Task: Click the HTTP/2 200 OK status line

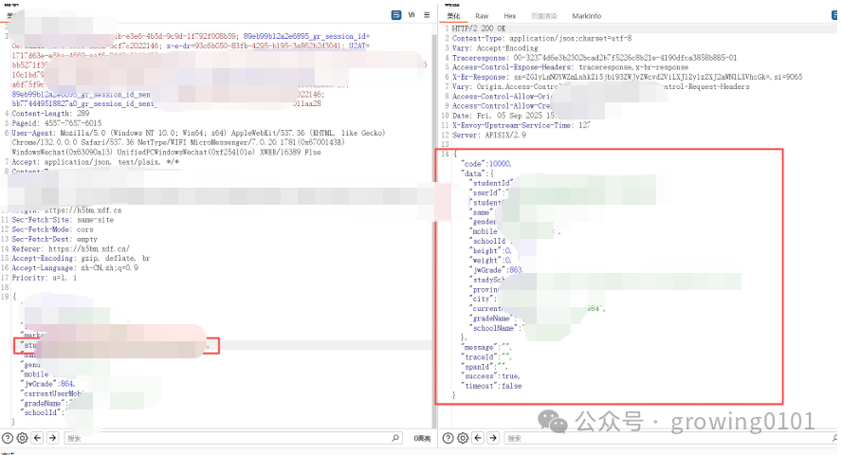Action: [x=479, y=28]
